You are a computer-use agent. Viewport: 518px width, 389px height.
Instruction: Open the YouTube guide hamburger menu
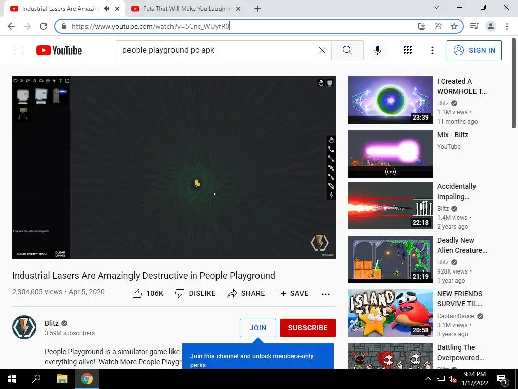[18, 50]
